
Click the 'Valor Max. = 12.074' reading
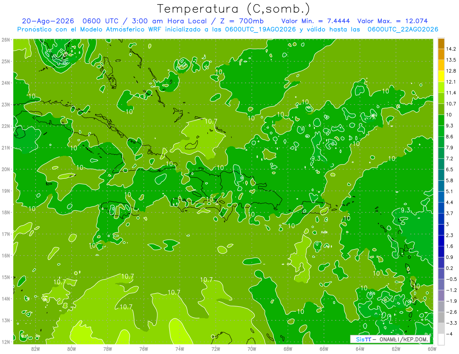(x=392, y=21)
